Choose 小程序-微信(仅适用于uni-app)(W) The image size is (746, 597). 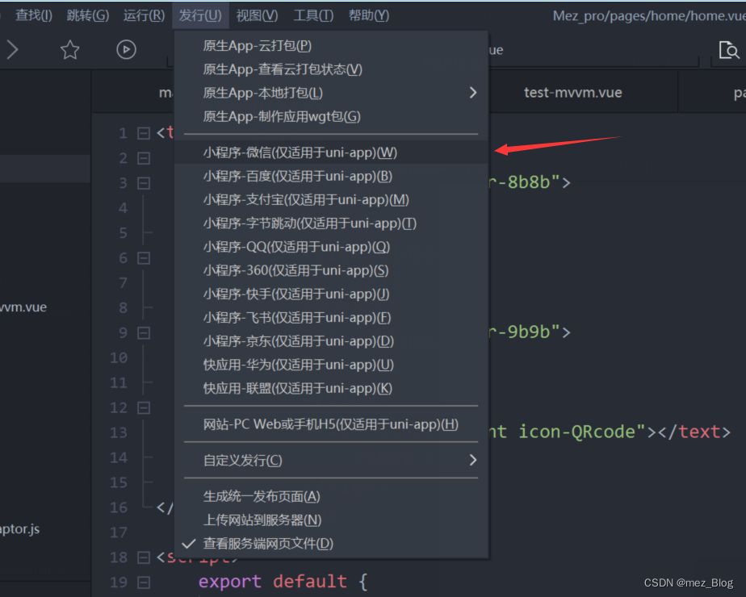[331, 152]
